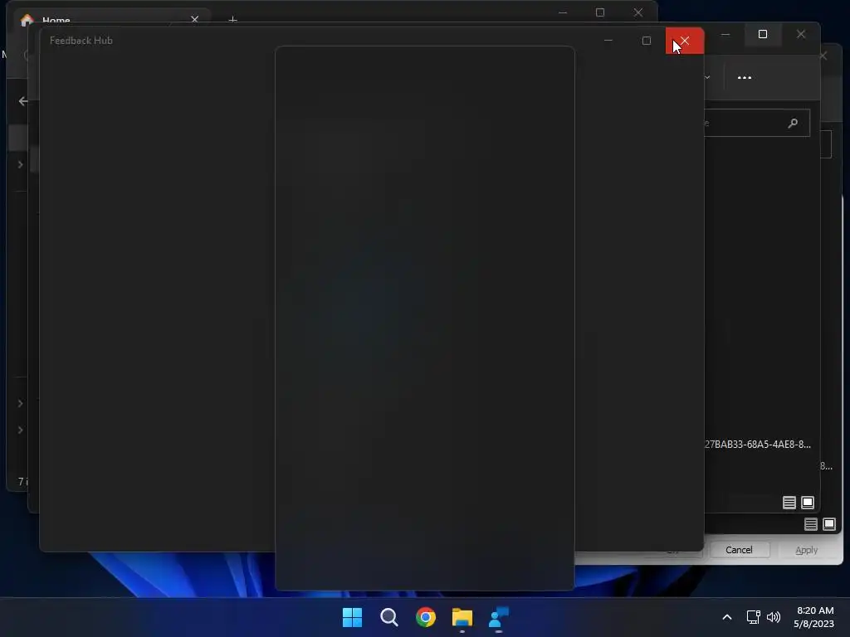Close the Home File Explorer window
This screenshot has width=850, height=637.
coord(638,12)
